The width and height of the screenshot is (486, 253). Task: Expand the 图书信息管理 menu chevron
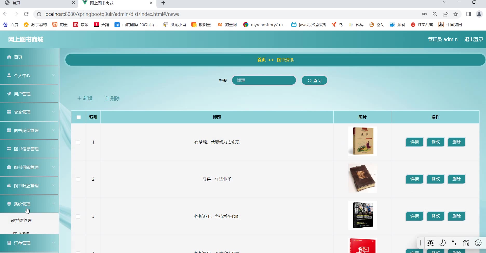(53, 149)
